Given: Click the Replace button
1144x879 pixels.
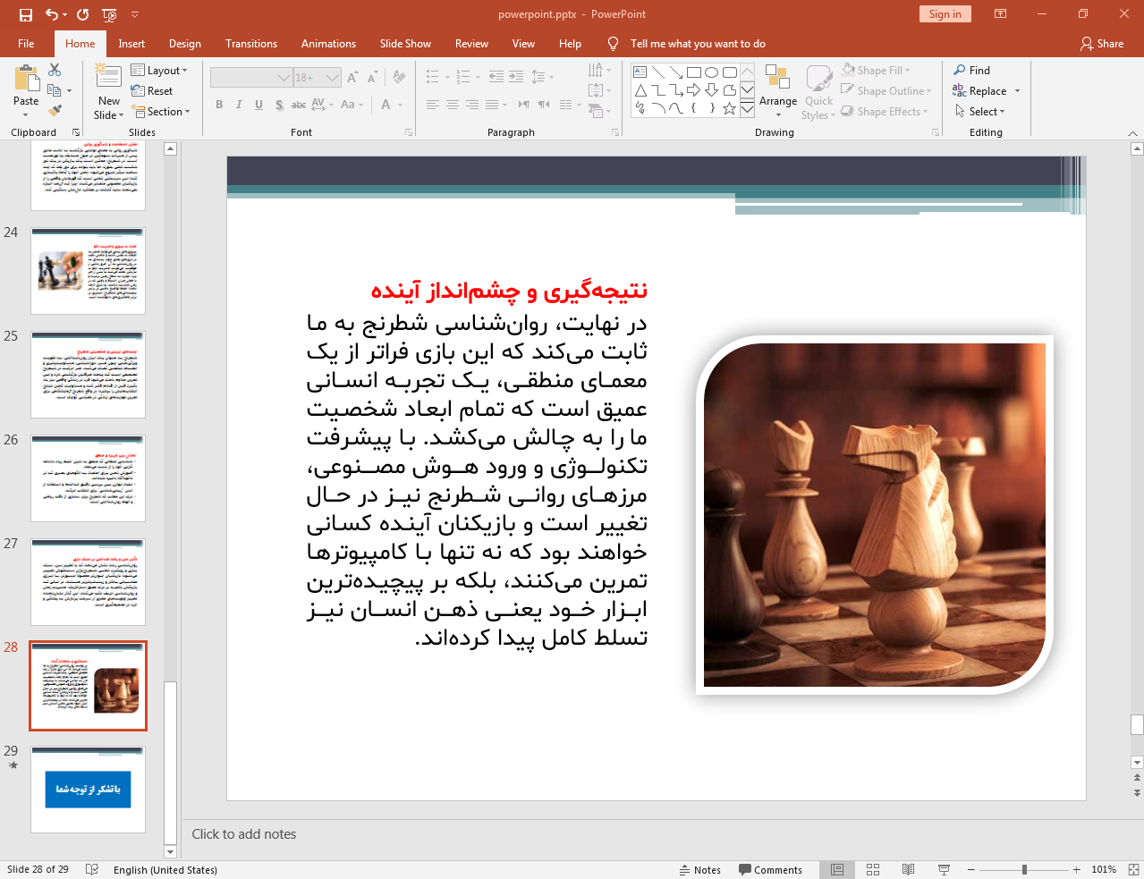Looking at the screenshot, I should coord(980,90).
